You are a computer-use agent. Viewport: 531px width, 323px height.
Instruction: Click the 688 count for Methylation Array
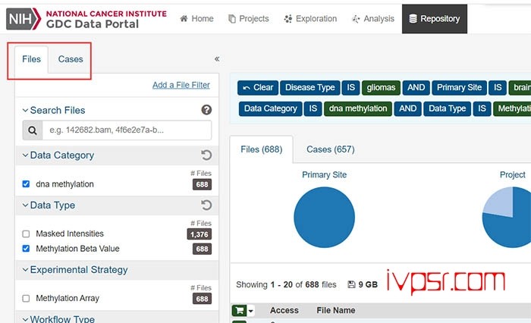tap(203, 299)
